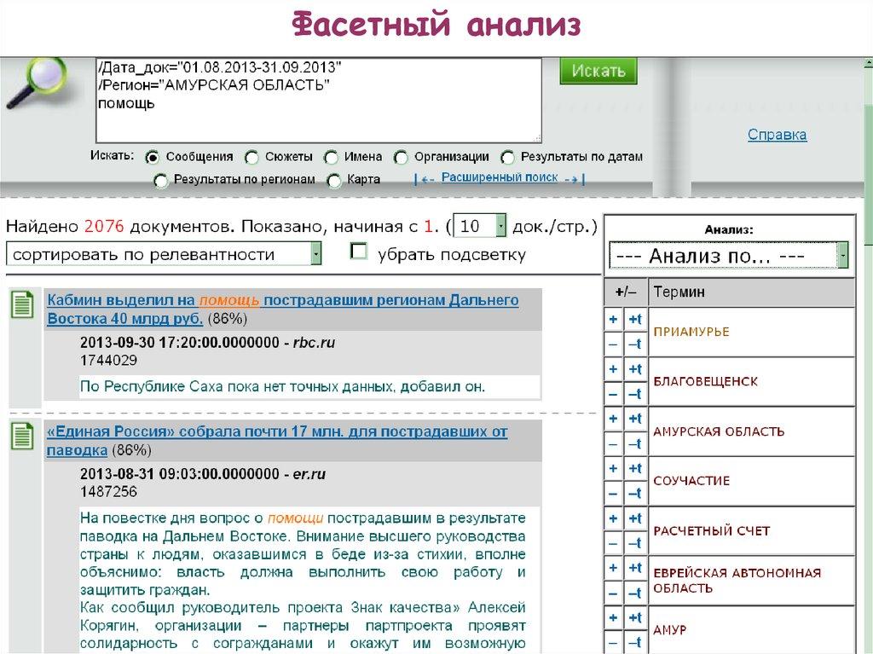This screenshot has width=873, height=654.
Task: Click document icon beside Кабмин result
Action: point(22,304)
